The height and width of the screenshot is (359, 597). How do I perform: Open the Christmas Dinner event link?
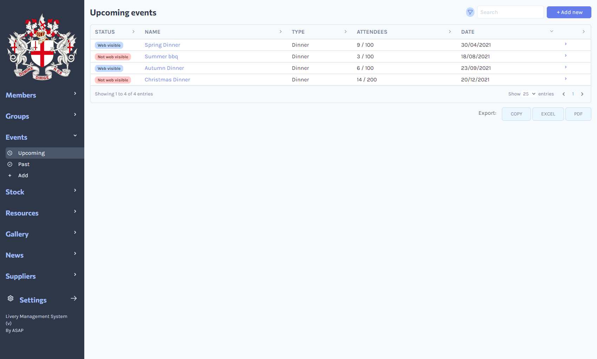pos(168,80)
